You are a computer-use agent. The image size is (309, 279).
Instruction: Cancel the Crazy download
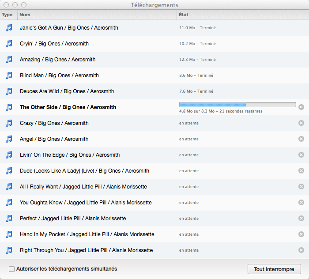(x=301, y=123)
